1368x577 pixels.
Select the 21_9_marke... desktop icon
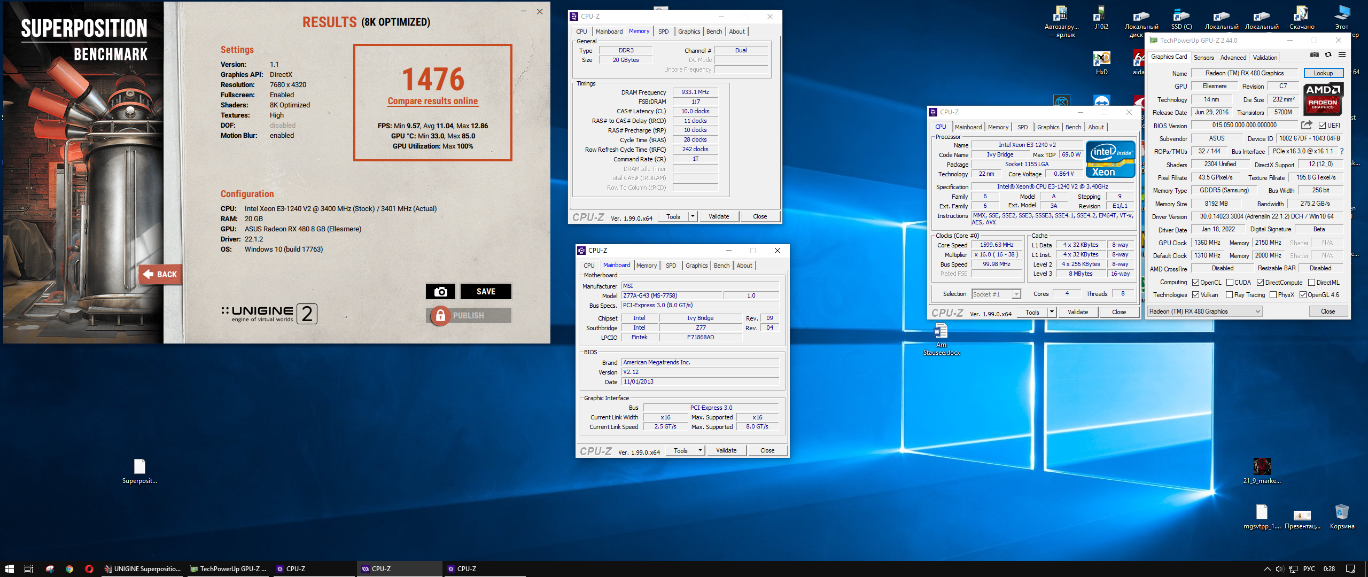[x=1262, y=471]
